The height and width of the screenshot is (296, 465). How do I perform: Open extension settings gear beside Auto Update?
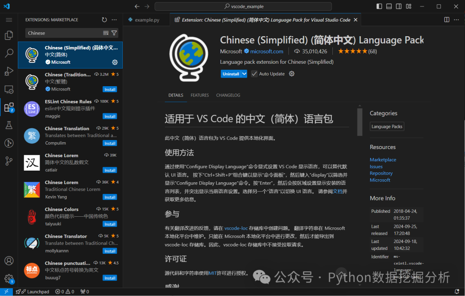coord(292,74)
